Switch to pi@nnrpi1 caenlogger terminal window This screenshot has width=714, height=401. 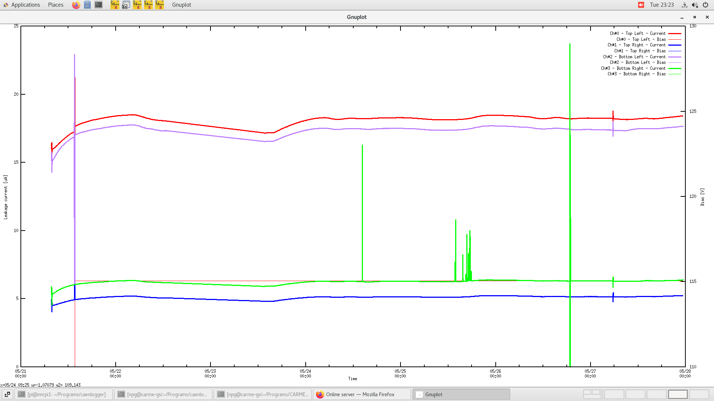pyautogui.click(x=63, y=394)
